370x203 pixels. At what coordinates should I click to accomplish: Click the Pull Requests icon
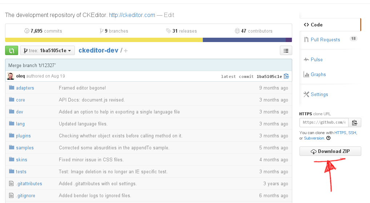coord(306,40)
